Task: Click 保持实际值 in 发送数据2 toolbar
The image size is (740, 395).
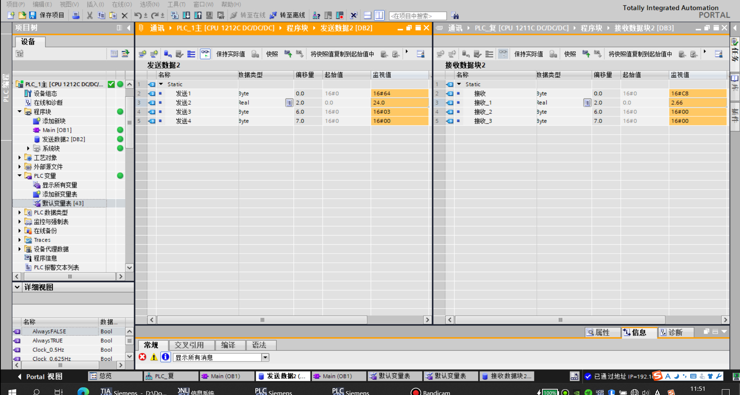Action: pos(230,54)
